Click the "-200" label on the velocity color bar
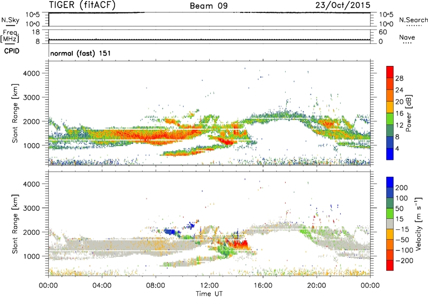 (404, 261)
